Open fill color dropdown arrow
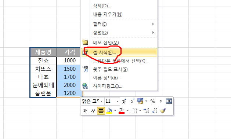Screen dimensions: 231x139 coord(115,111)
